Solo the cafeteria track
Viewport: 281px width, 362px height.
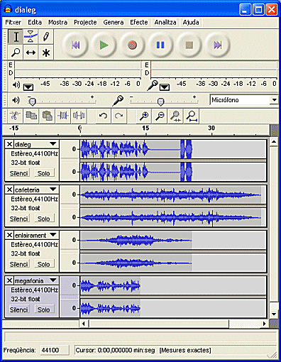coord(44,219)
